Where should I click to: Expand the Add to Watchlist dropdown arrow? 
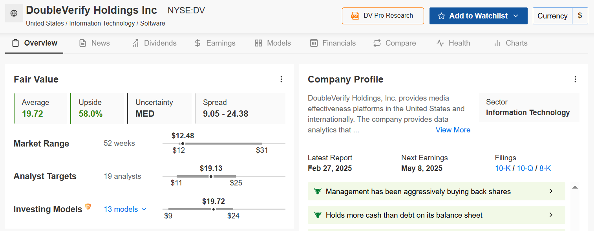click(x=516, y=16)
